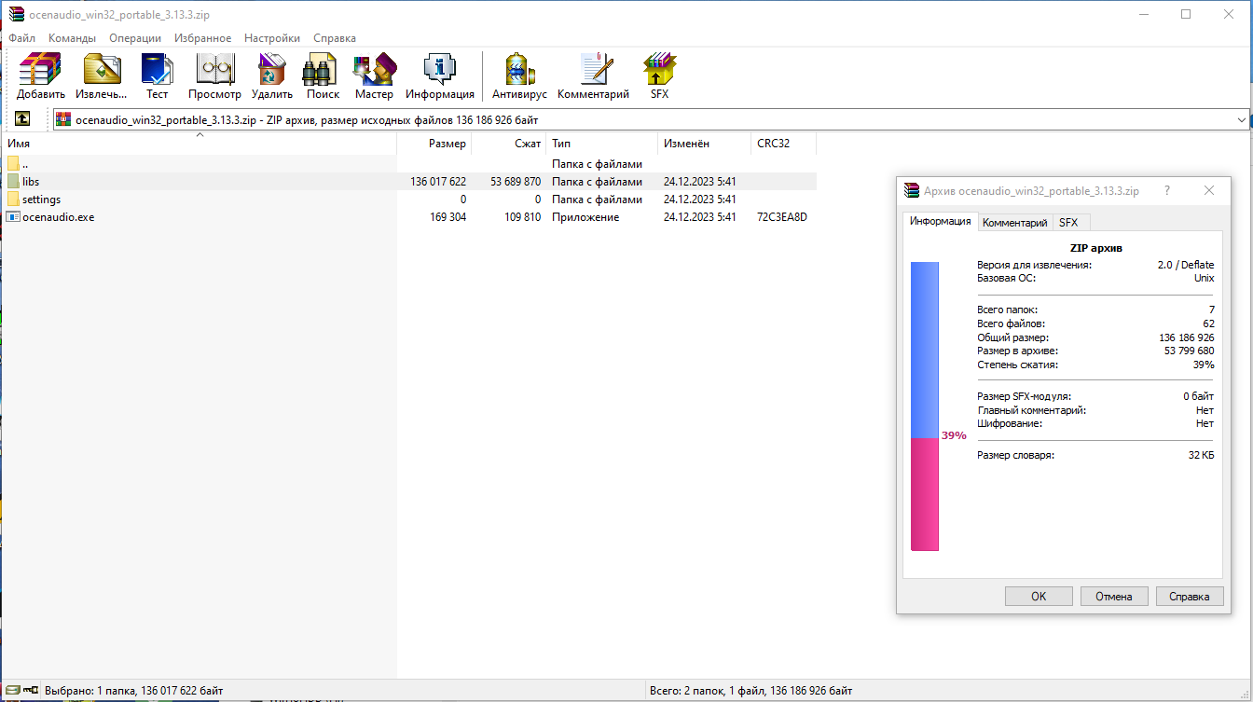This screenshot has height=702, width=1253.
Task: Switch to the Информация tab in the dialog
Action: (x=941, y=222)
